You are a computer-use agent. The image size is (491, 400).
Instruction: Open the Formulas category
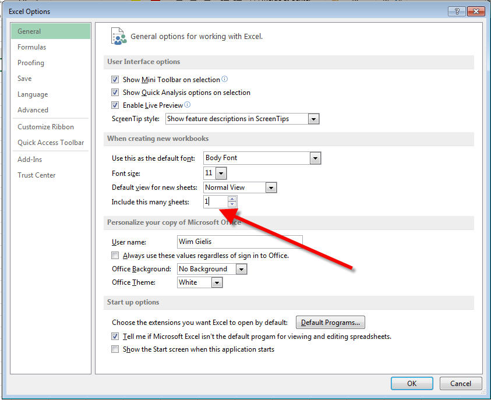point(51,47)
